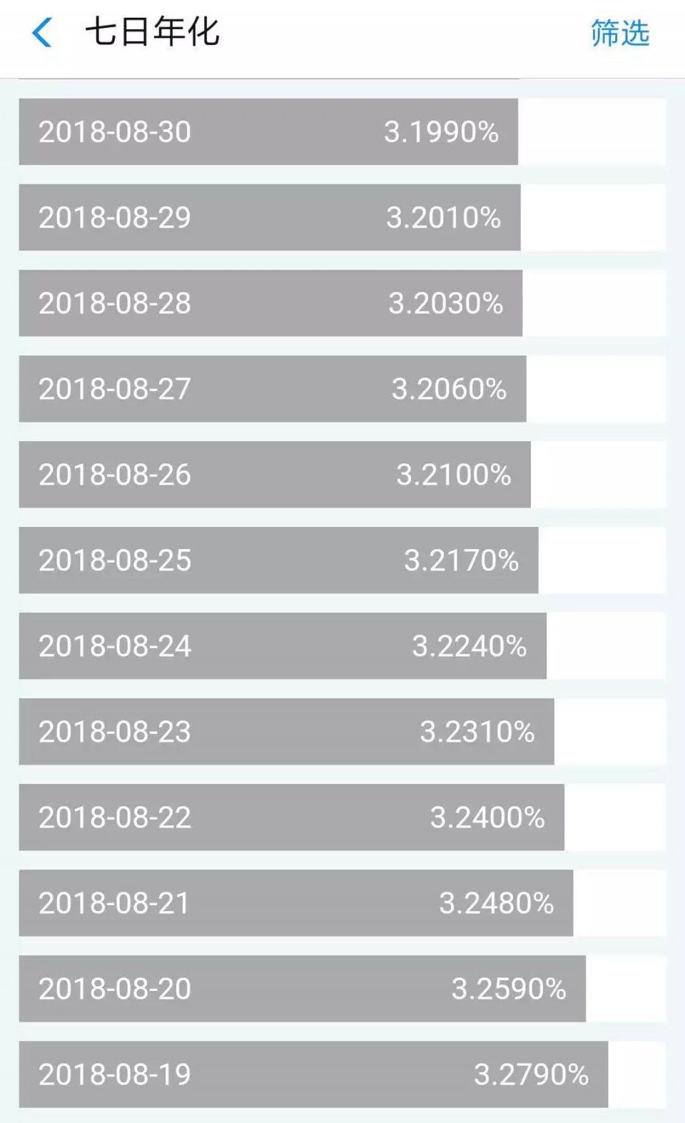The width and height of the screenshot is (685, 1123).
Task: Tap the 3.2590% percentage value
Action: coord(509,989)
